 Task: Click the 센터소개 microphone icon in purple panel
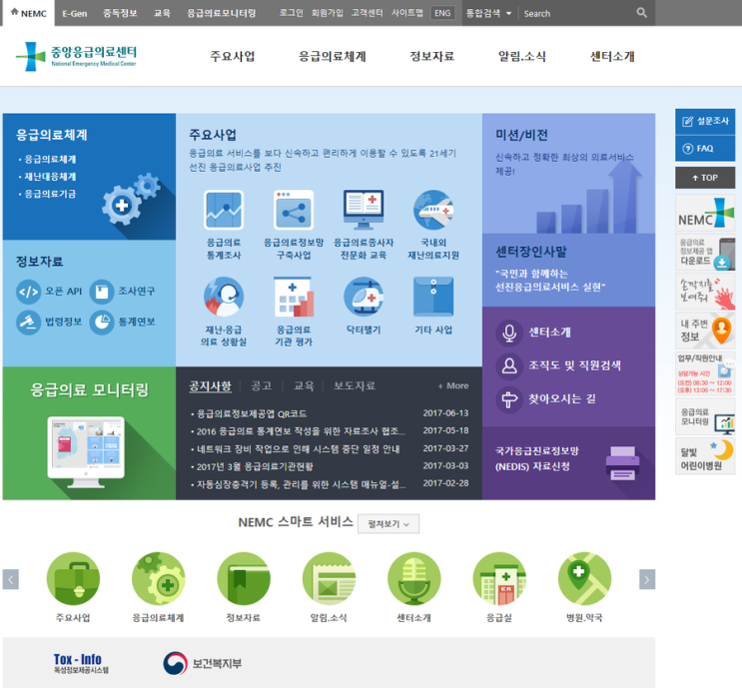coord(509,333)
